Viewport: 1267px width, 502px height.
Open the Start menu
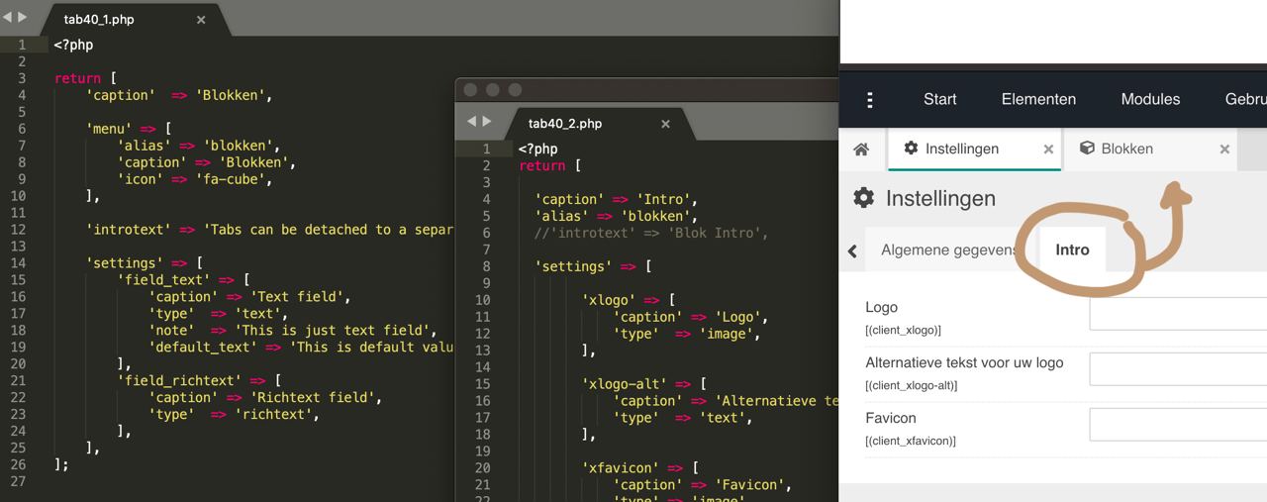pos(939,99)
